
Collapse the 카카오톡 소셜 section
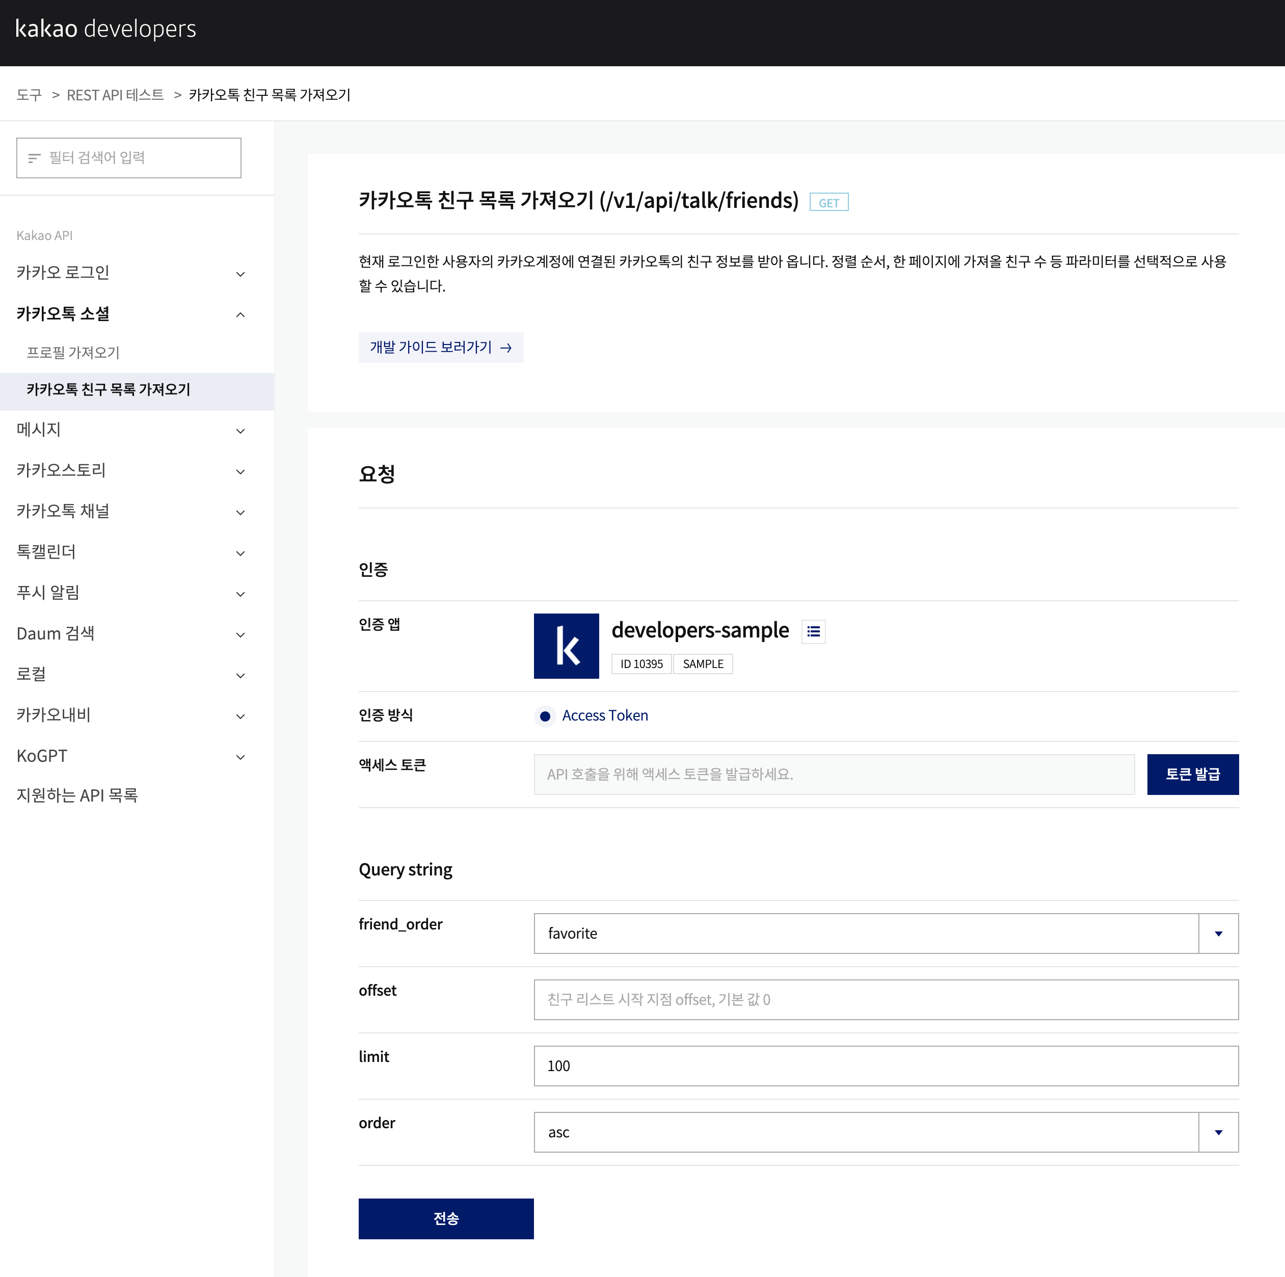coord(240,314)
